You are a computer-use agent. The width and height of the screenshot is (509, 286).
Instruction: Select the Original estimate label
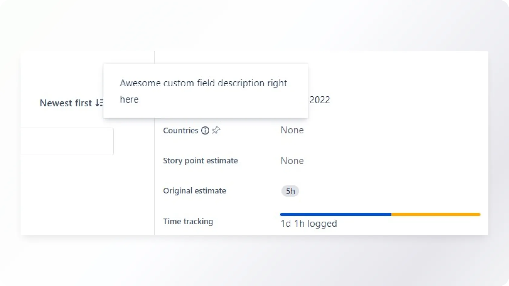point(195,191)
